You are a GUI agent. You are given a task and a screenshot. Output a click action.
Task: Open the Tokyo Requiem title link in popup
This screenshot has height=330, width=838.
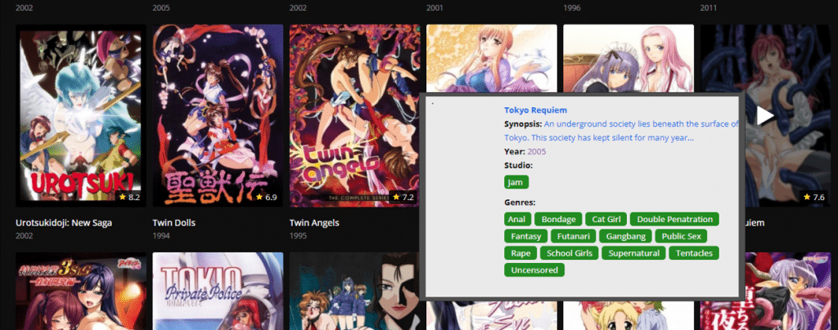point(535,110)
